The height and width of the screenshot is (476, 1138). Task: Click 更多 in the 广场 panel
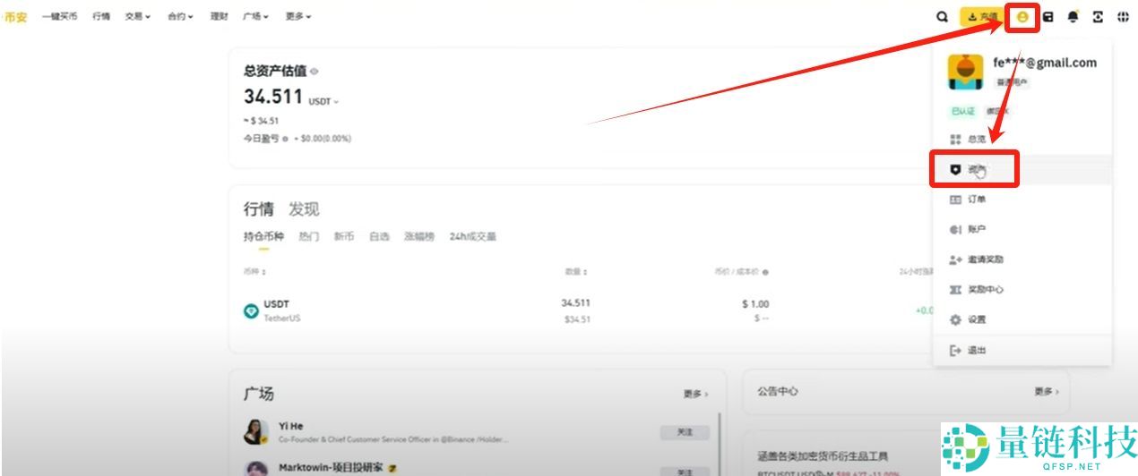pos(695,394)
